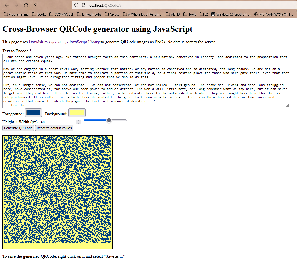Click the "Background:" label

tap(56, 114)
